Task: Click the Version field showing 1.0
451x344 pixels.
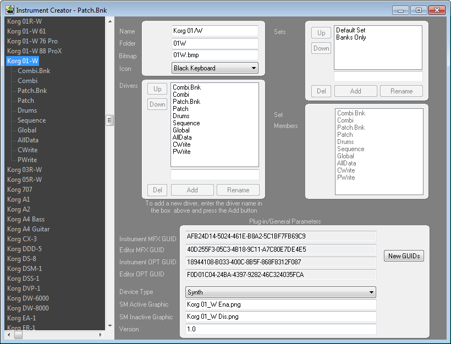Action: [x=280, y=329]
